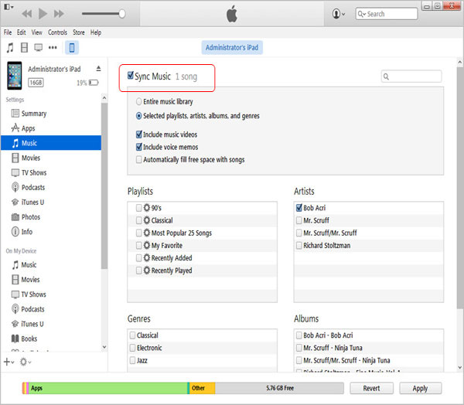Open the gear actions menu
Screen dimensions: 464x405
26,362
